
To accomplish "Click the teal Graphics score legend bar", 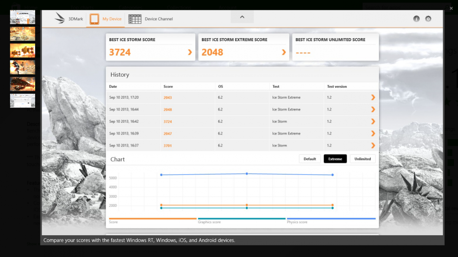I will coord(242,218).
